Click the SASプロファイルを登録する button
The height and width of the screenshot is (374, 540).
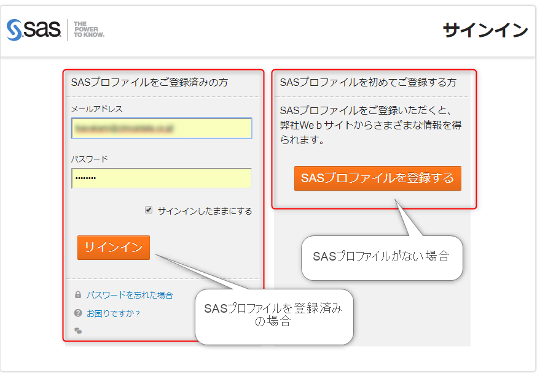pos(377,178)
